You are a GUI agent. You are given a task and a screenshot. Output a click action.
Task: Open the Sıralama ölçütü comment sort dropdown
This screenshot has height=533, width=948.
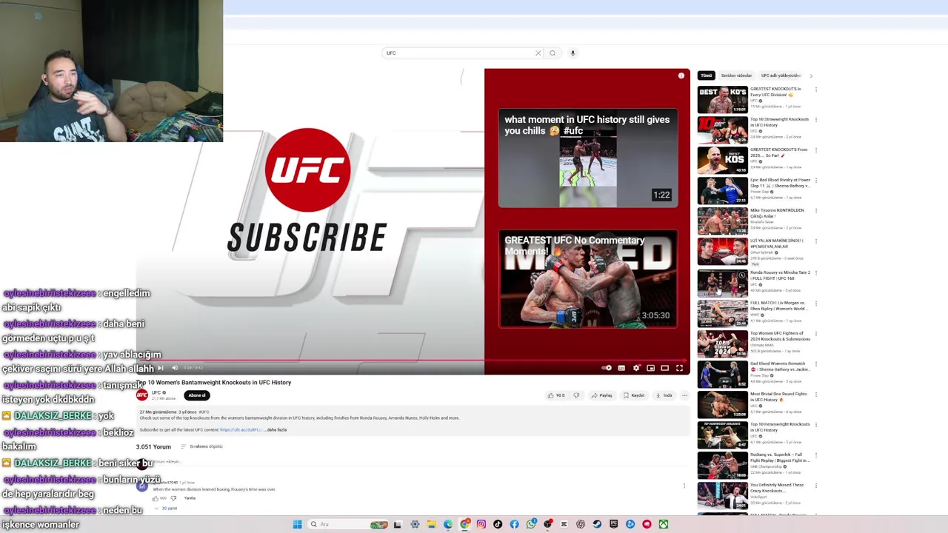pos(201,446)
